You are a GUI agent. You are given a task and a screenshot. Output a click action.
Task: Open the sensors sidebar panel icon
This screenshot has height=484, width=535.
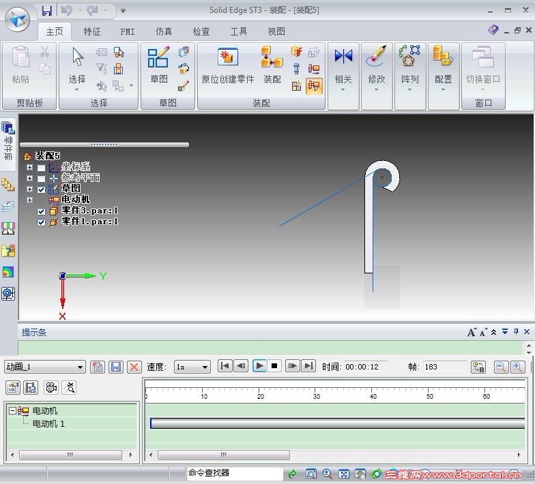tap(8, 228)
